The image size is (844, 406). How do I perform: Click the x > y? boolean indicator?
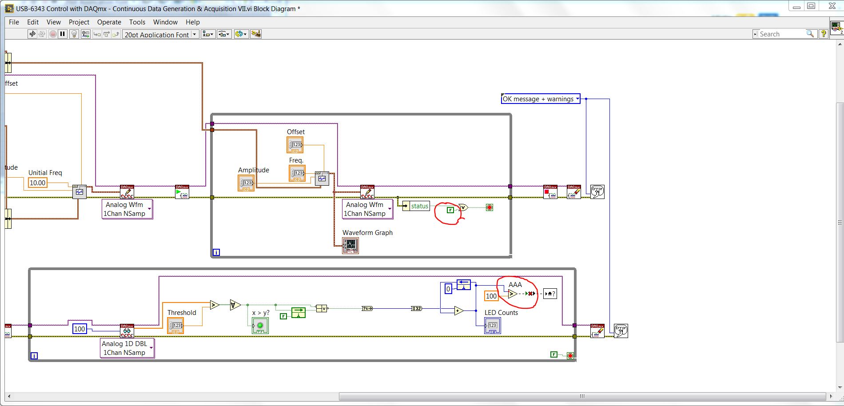[260, 326]
